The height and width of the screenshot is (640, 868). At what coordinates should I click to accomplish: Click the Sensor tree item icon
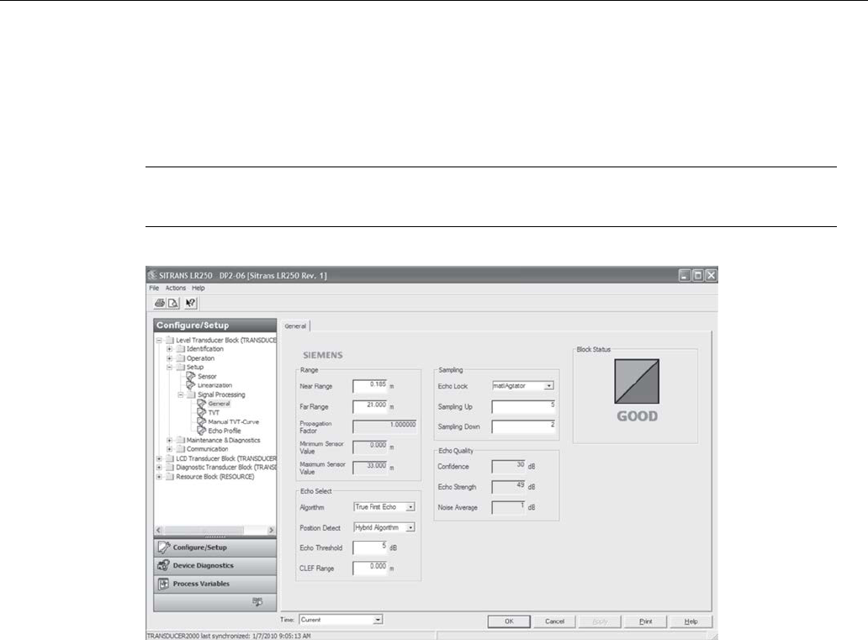191,376
